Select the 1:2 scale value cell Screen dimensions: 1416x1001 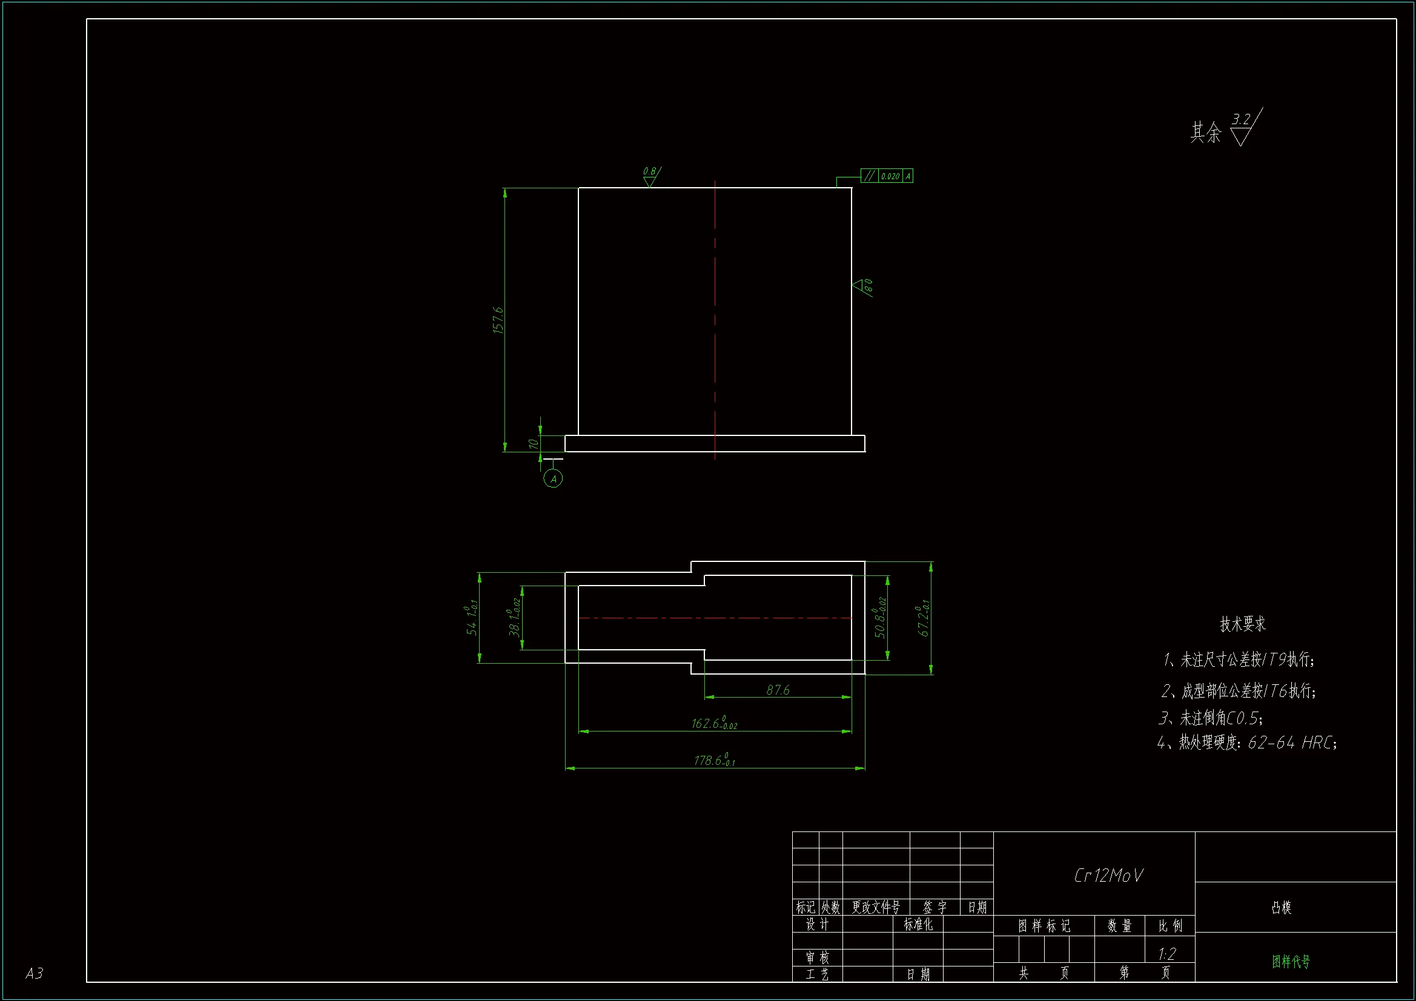click(1168, 954)
